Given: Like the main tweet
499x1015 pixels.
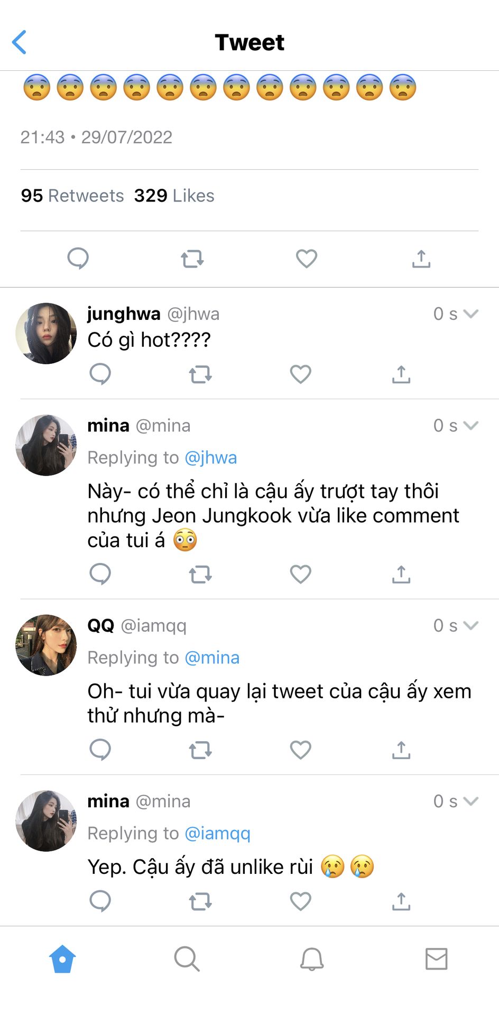Looking at the screenshot, I should coord(307,259).
